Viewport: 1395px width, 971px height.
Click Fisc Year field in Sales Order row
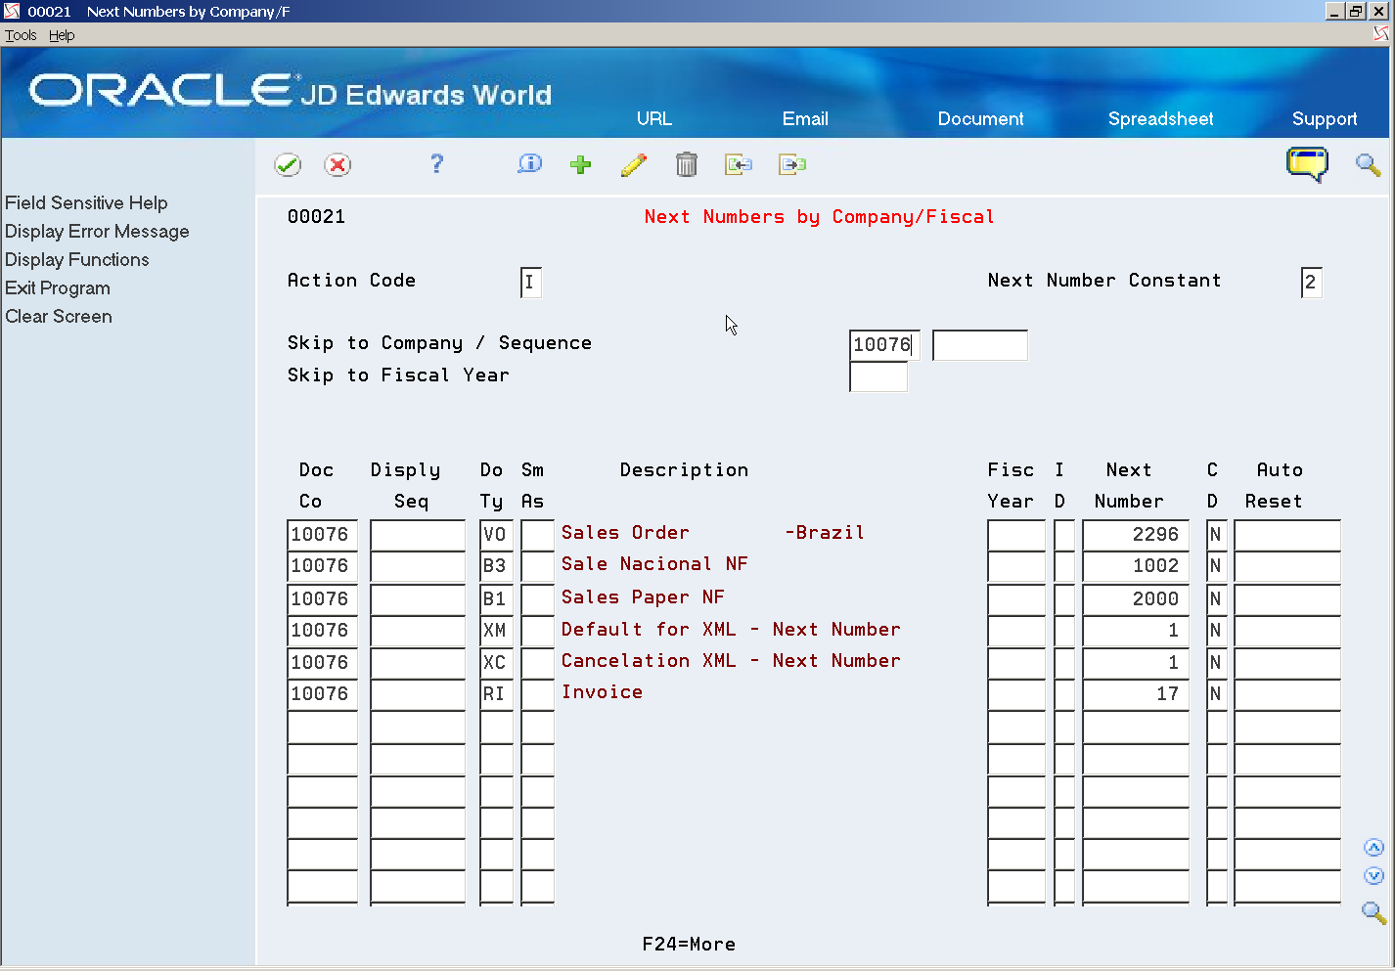1016,535
